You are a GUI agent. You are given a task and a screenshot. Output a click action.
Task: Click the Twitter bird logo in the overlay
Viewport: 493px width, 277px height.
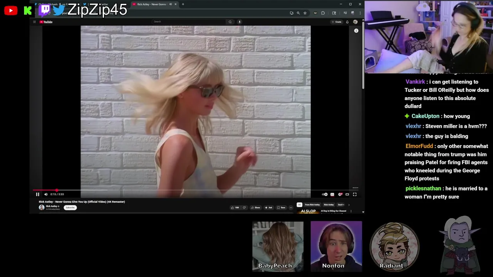(59, 10)
